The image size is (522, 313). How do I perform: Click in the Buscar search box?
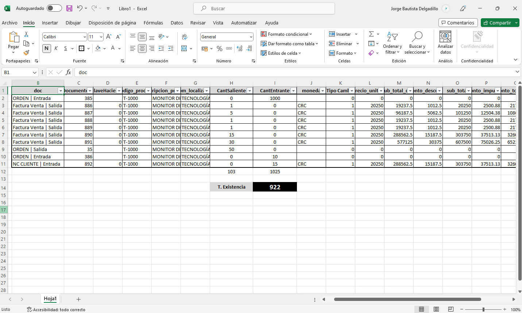[264, 8]
